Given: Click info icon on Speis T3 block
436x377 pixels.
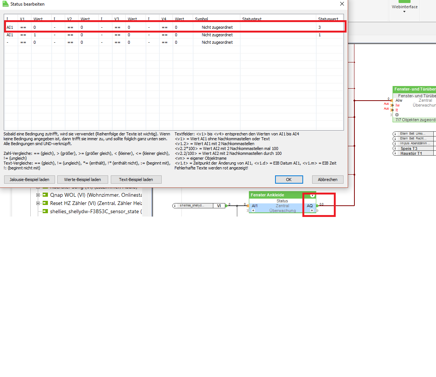Looking at the screenshot, I should pos(395,148).
